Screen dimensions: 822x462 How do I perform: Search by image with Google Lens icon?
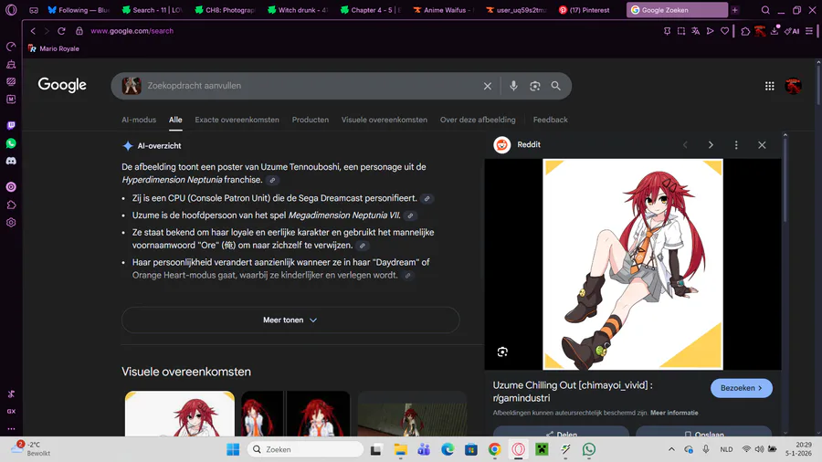click(x=534, y=86)
